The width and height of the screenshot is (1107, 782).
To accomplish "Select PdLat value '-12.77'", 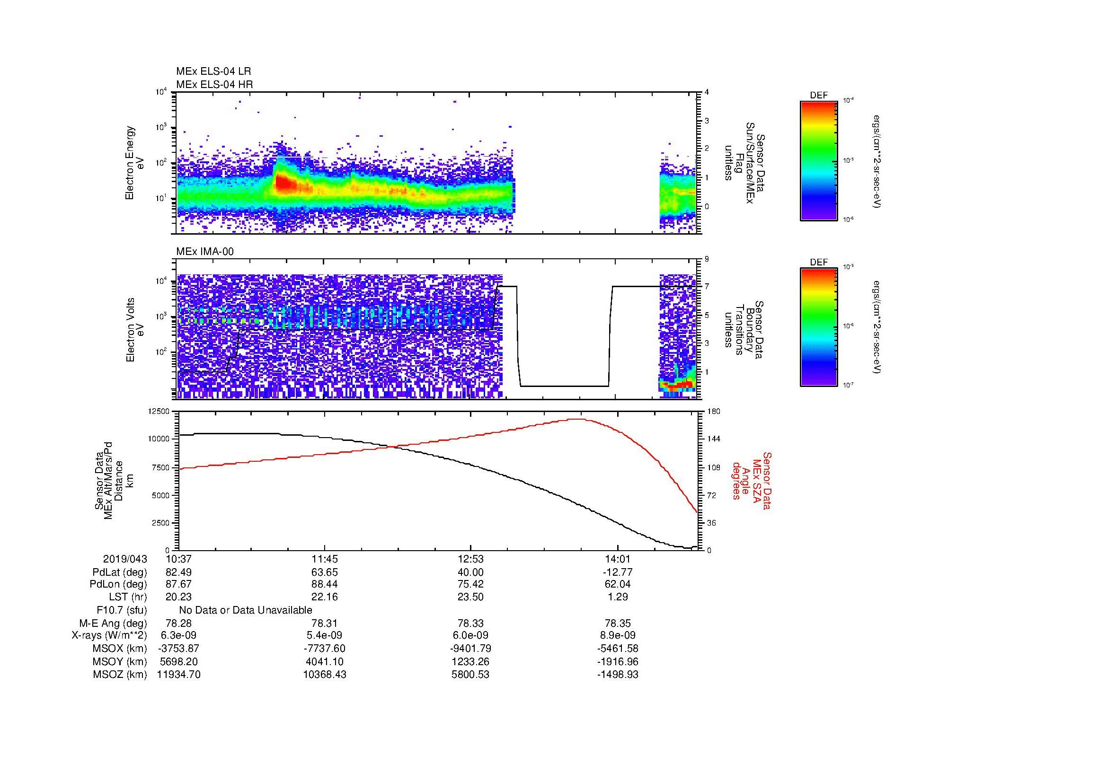I will (617, 572).
